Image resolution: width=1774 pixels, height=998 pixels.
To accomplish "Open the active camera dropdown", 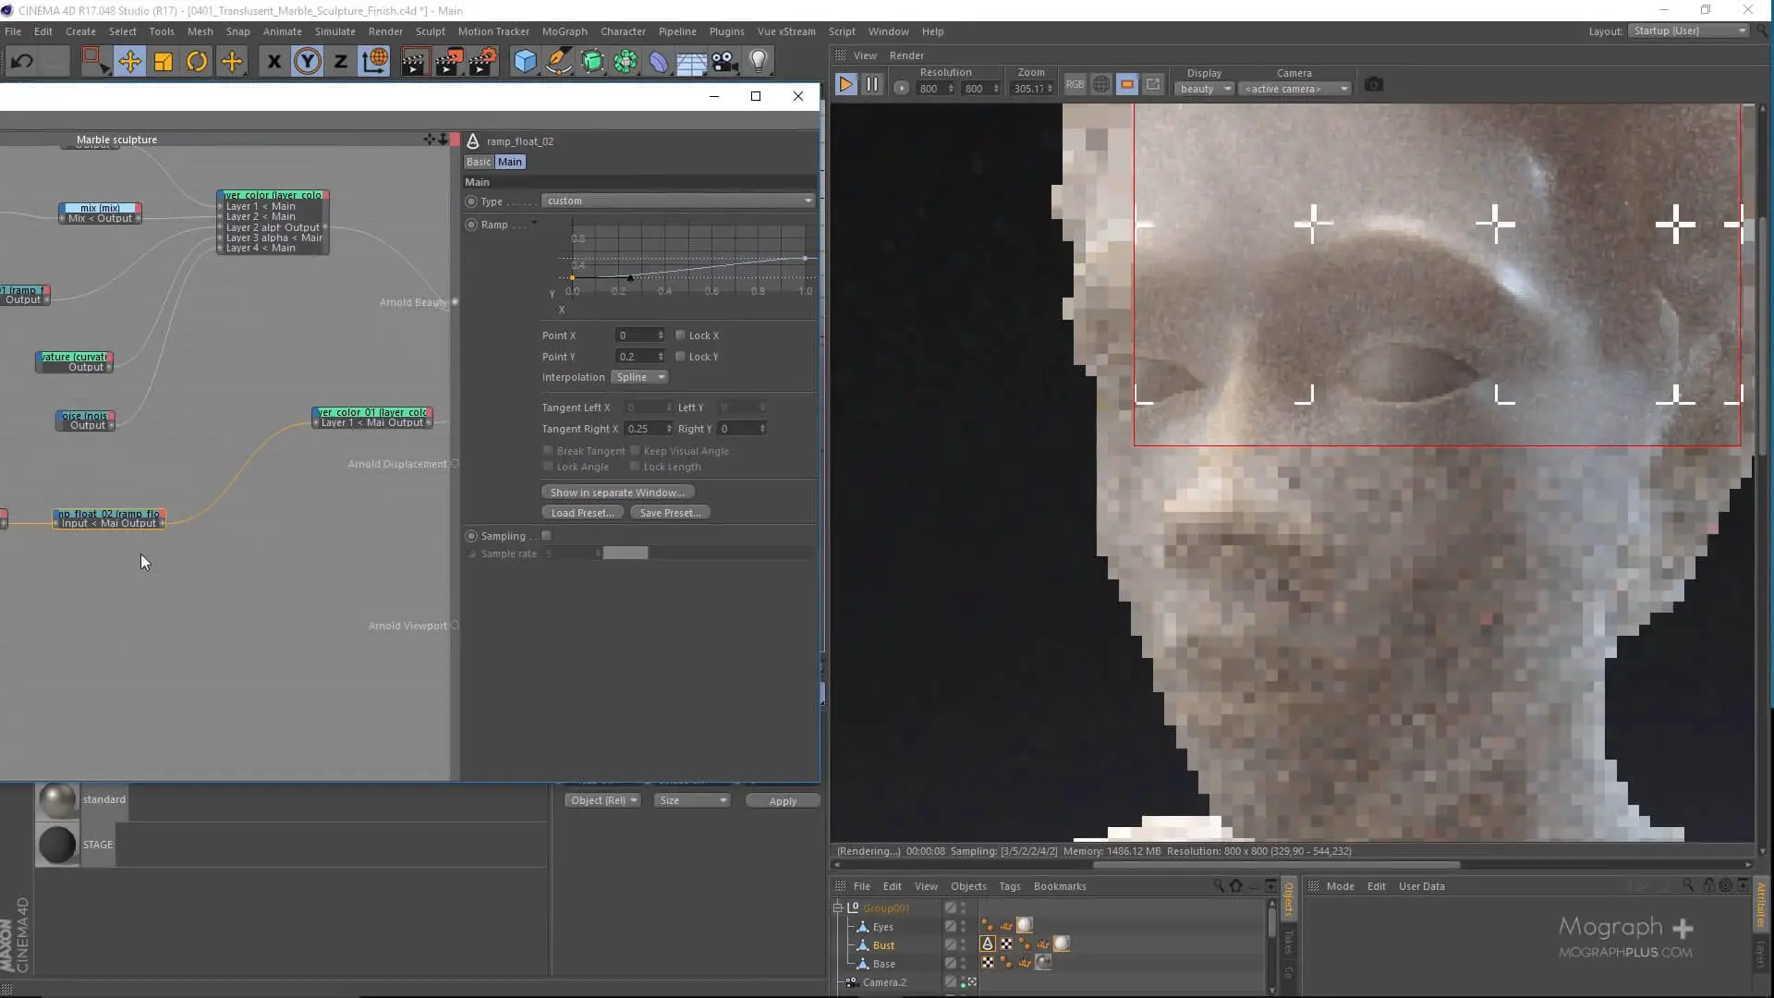I will pyautogui.click(x=1294, y=89).
